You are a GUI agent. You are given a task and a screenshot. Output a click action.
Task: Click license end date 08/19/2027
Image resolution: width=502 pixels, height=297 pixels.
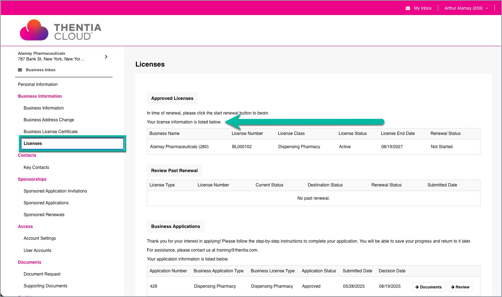[x=392, y=147]
